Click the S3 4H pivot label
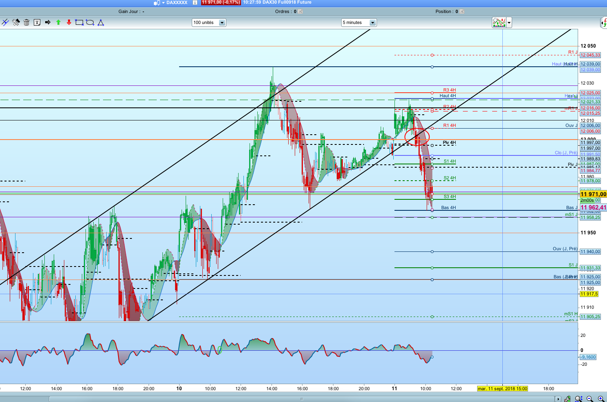 click(x=450, y=197)
